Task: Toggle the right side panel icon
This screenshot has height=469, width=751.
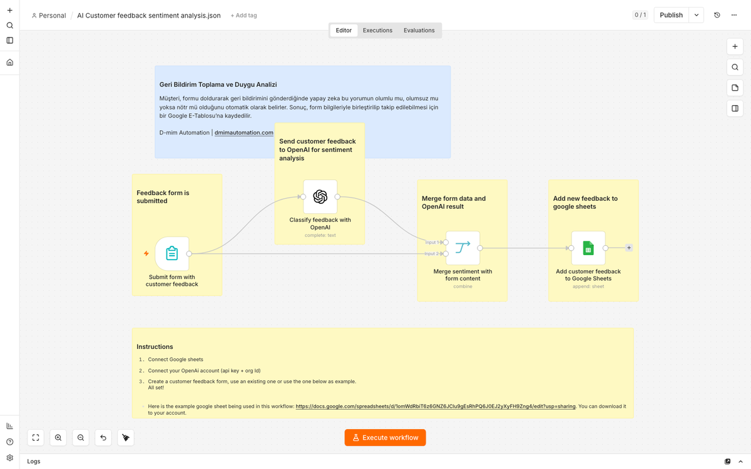Action: pyautogui.click(x=735, y=108)
